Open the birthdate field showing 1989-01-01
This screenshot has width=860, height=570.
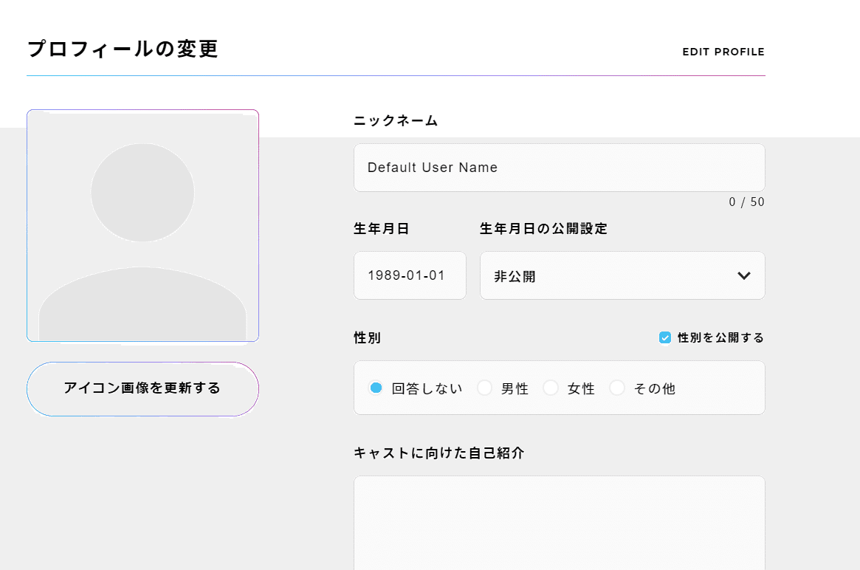(x=410, y=275)
